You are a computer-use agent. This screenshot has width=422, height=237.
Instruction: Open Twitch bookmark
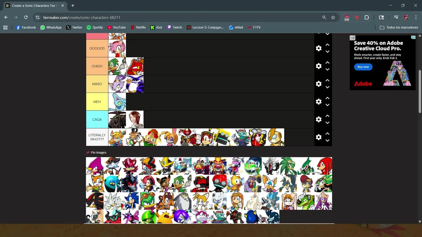(x=174, y=27)
